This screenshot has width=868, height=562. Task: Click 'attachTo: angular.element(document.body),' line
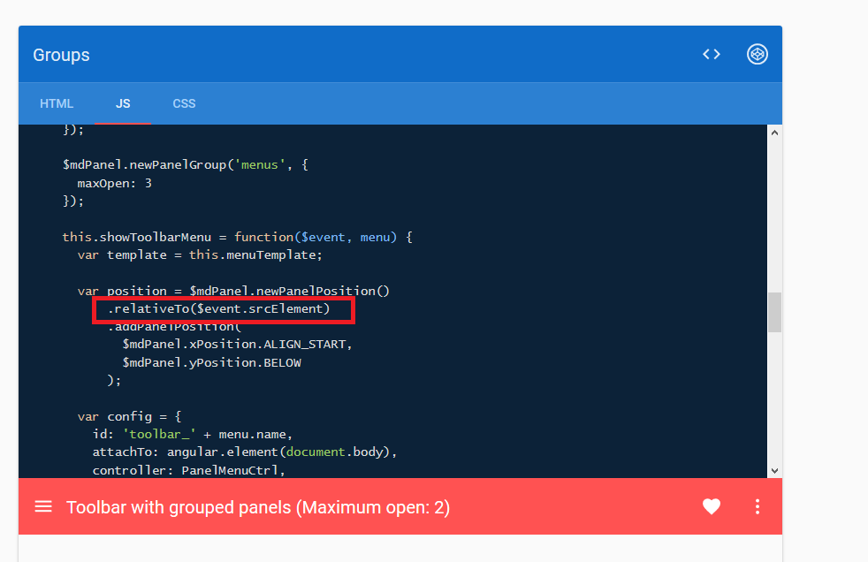[x=245, y=452]
